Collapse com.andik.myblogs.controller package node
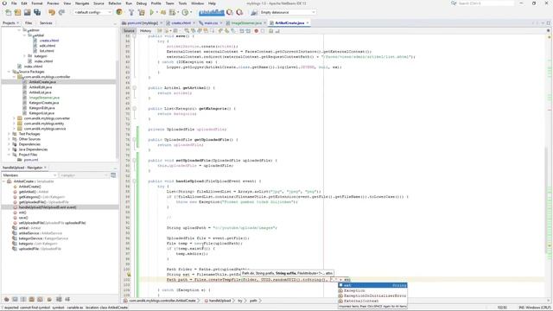 click(x=14, y=77)
